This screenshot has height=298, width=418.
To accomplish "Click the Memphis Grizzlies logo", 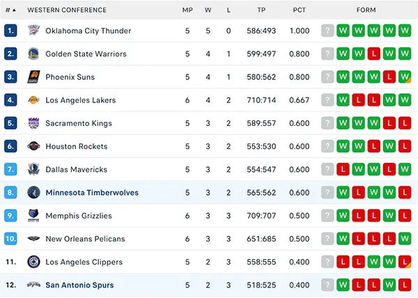I will tap(34, 215).
